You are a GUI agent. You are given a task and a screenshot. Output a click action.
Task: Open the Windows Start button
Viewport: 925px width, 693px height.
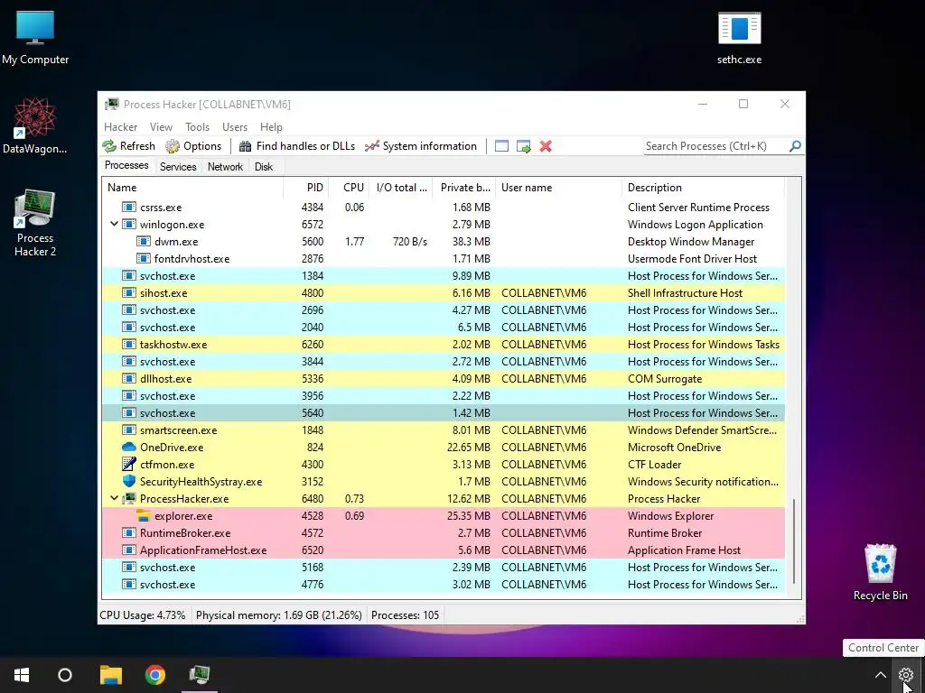tap(22, 675)
